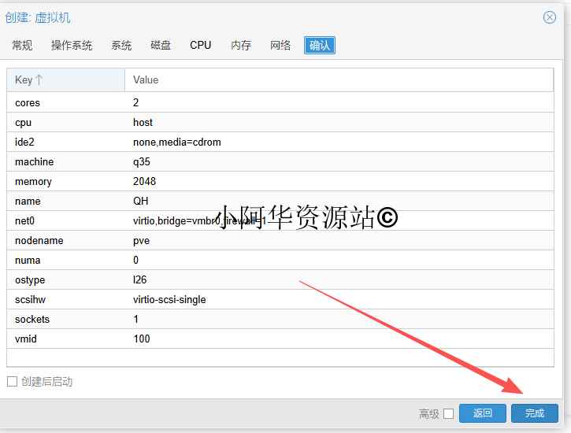Screen dimensions: 571x433
Task: Click the Key sort ascending arrow
Action: (x=39, y=80)
